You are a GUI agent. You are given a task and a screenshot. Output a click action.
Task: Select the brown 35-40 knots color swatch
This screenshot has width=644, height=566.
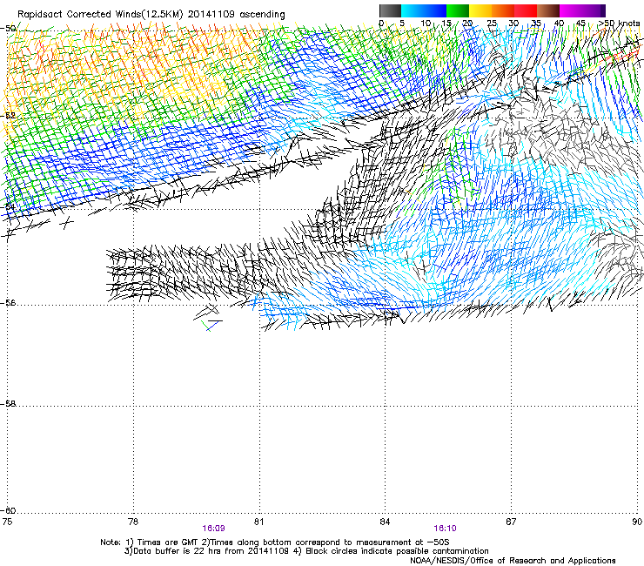pos(548,11)
